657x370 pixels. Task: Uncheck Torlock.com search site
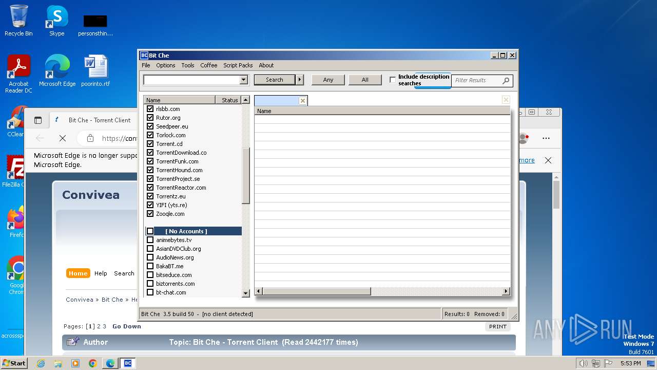point(150,135)
